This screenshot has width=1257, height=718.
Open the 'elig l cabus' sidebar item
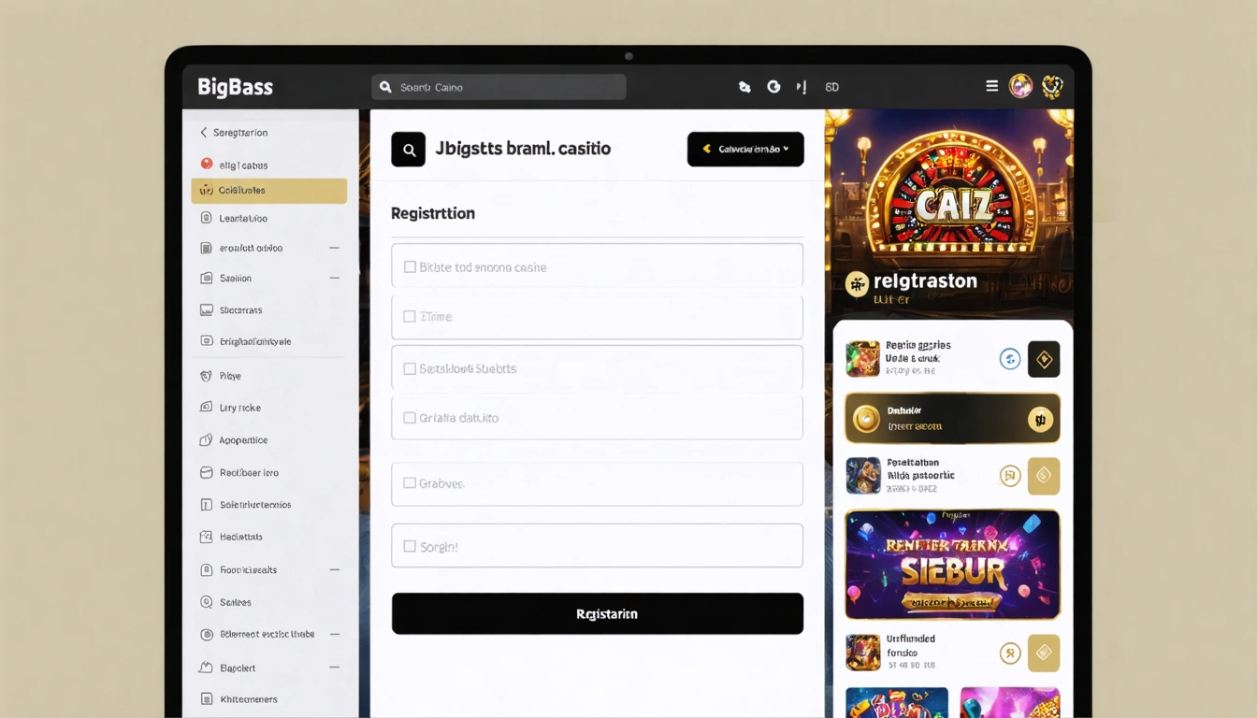[x=243, y=165]
